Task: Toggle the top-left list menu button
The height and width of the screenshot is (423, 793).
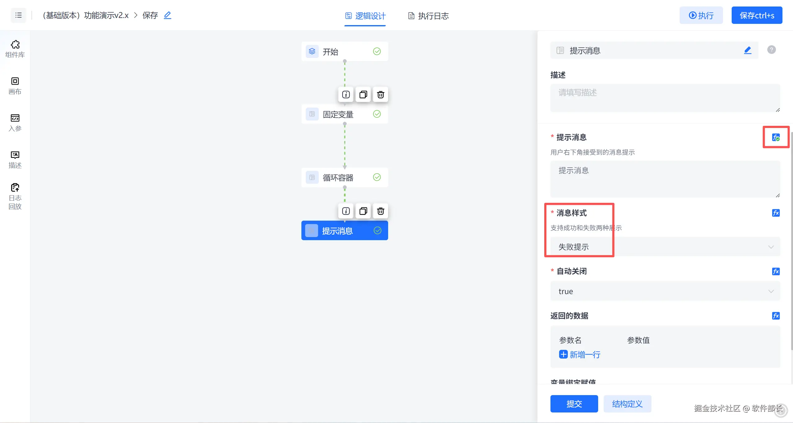Action: click(18, 15)
